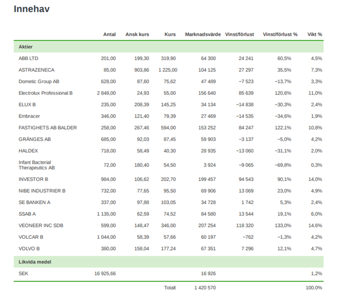340x308 pixels.
Task: Select the INVESTOR B row name
Action: click(x=33, y=179)
